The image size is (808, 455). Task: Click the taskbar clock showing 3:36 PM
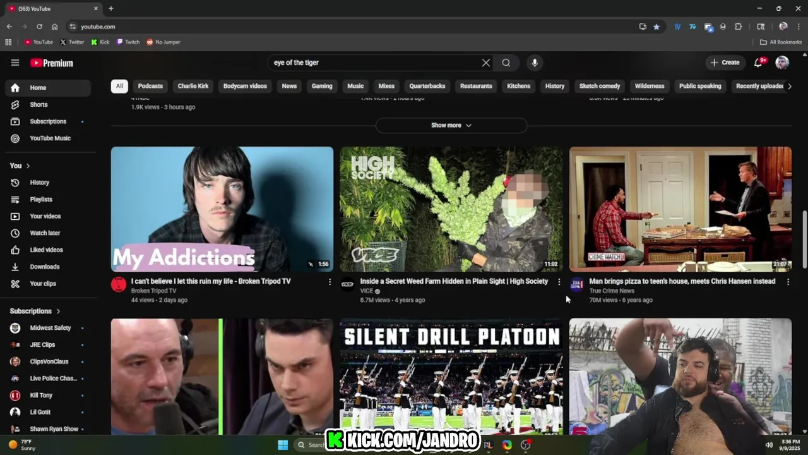790,445
